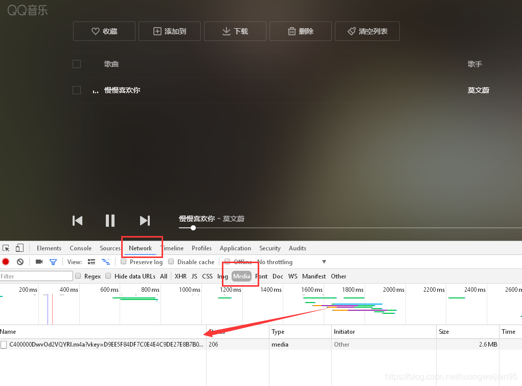Tick the checkbox beside 慢慢喜欢你 song

(77, 90)
